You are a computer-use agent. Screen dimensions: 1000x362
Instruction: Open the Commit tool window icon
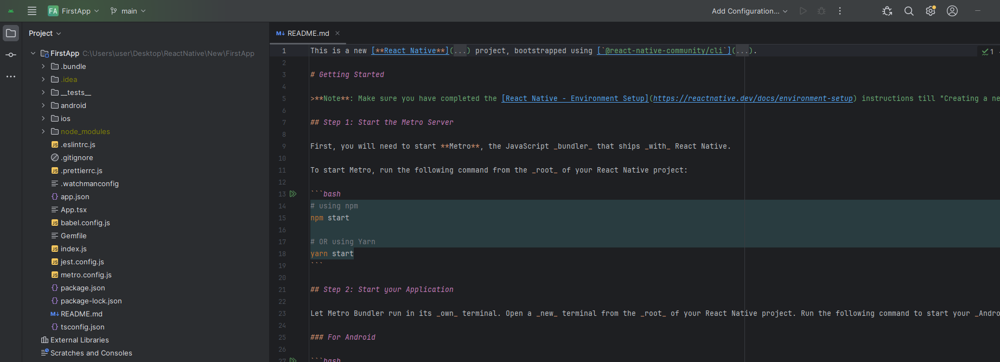pyautogui.click(x=11, y=55)
